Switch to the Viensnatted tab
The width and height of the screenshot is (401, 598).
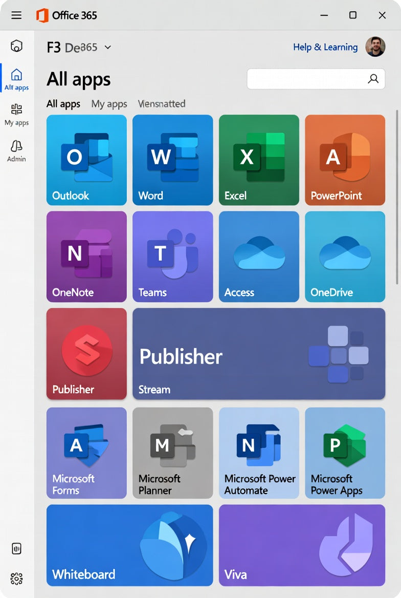click(x=162, y=104)
